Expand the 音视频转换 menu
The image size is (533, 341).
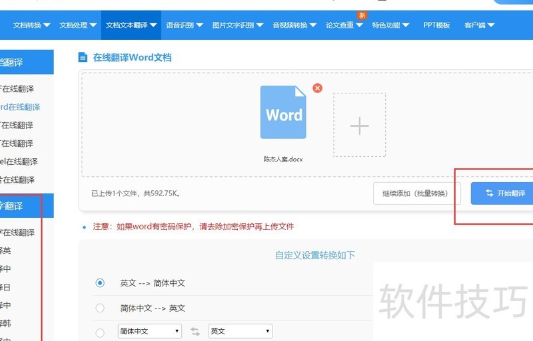(x=294, y=25)
